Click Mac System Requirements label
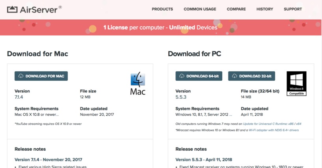Image resolution: width=322 pixels, height=168 pixels. coord(37,109)
